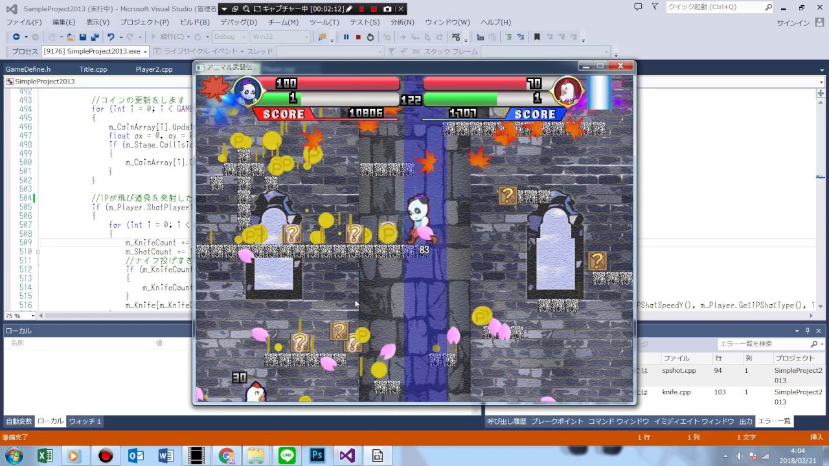Open the 編集(E) menu
The width and height of the screenshot is (829, 466).
pos(64,22)
